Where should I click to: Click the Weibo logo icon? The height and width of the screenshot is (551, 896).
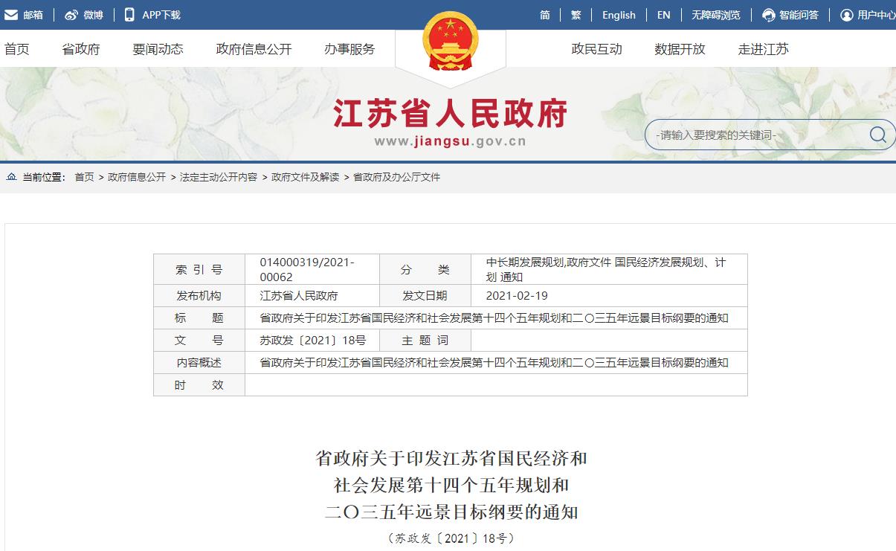71,15
